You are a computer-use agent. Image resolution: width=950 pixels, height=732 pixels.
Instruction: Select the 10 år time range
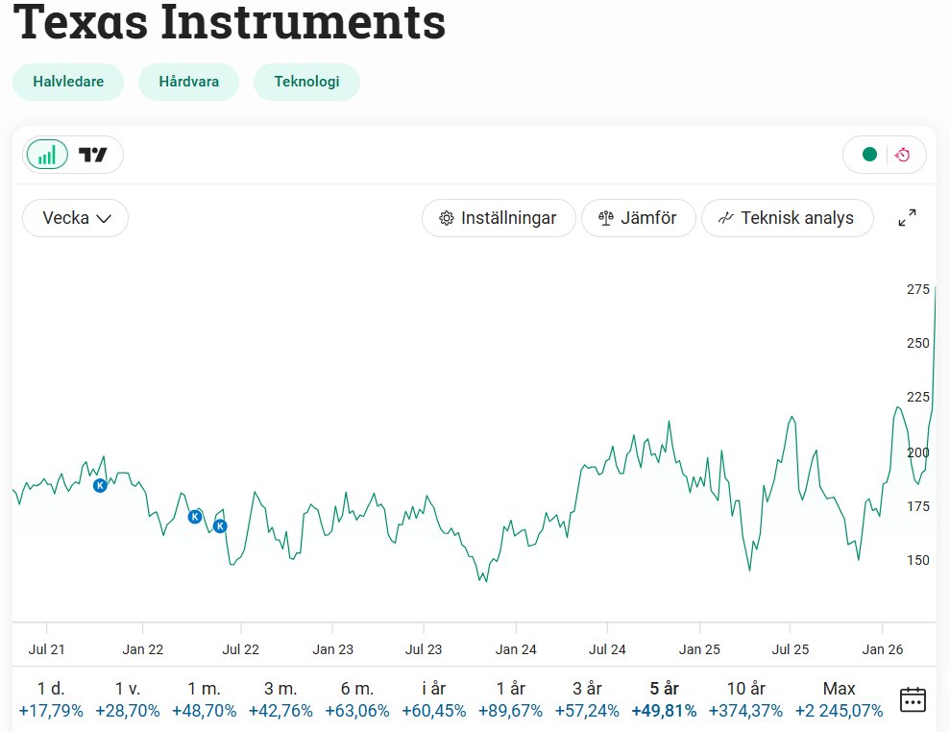[745, 699]
